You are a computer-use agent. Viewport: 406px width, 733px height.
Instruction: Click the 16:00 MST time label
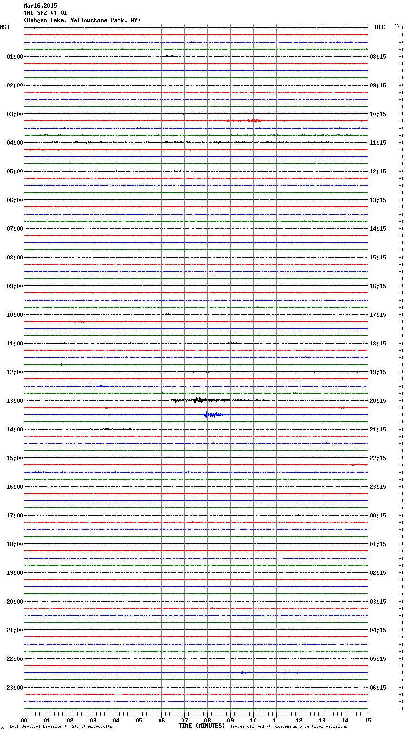[15, 487]
